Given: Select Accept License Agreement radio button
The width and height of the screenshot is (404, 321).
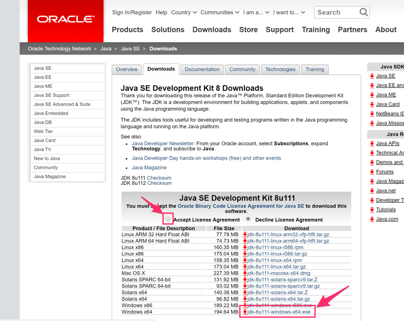Looking at the screenshot, I should (x=168, y=219).
